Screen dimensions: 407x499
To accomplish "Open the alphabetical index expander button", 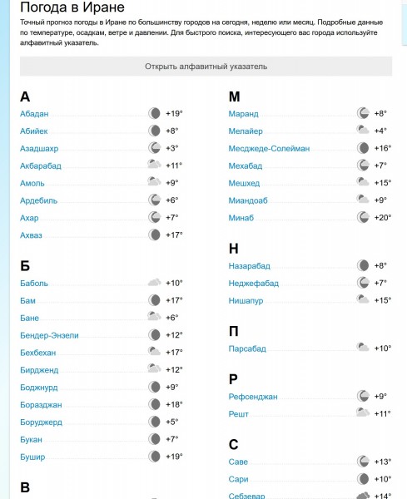I will [x=206, y=67].
